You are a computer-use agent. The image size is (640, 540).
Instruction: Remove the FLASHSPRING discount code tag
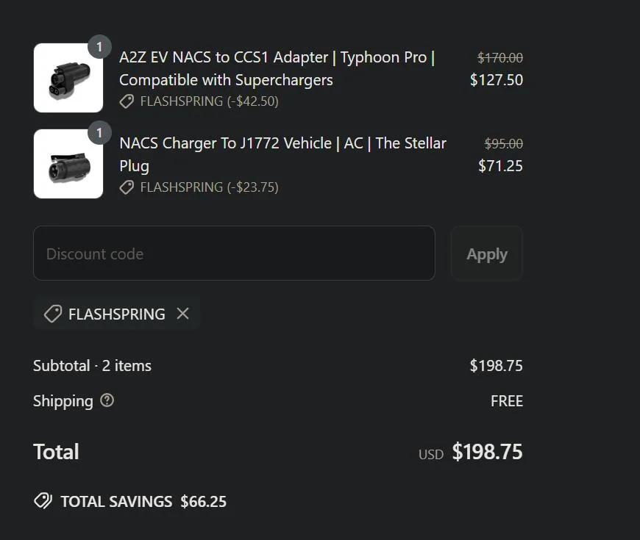183,314
